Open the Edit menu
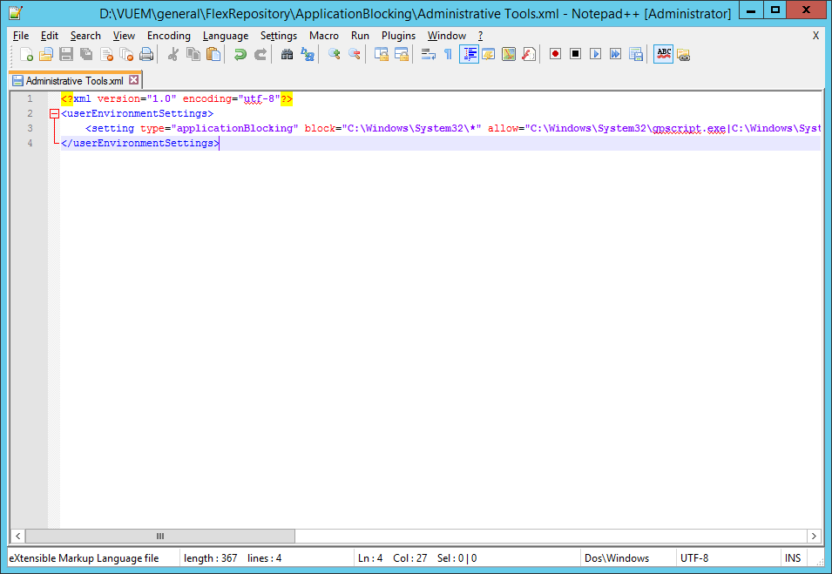Viewport: 832px width, 574px height. 50,36
